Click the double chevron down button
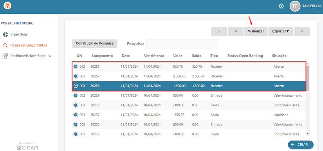The image size is (323, 151). coord(302,31)
